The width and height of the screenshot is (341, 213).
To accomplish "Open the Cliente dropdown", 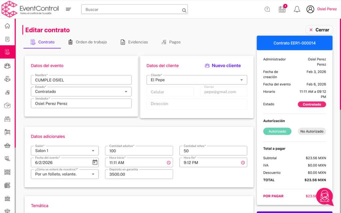I will click(x=242, y=80).
